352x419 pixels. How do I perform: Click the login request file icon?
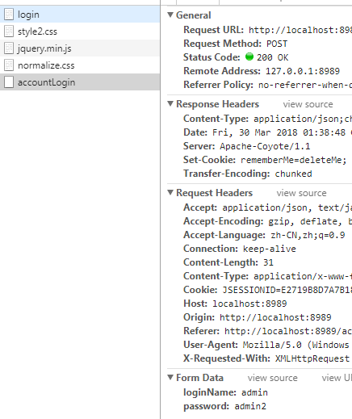coord(9,15)
